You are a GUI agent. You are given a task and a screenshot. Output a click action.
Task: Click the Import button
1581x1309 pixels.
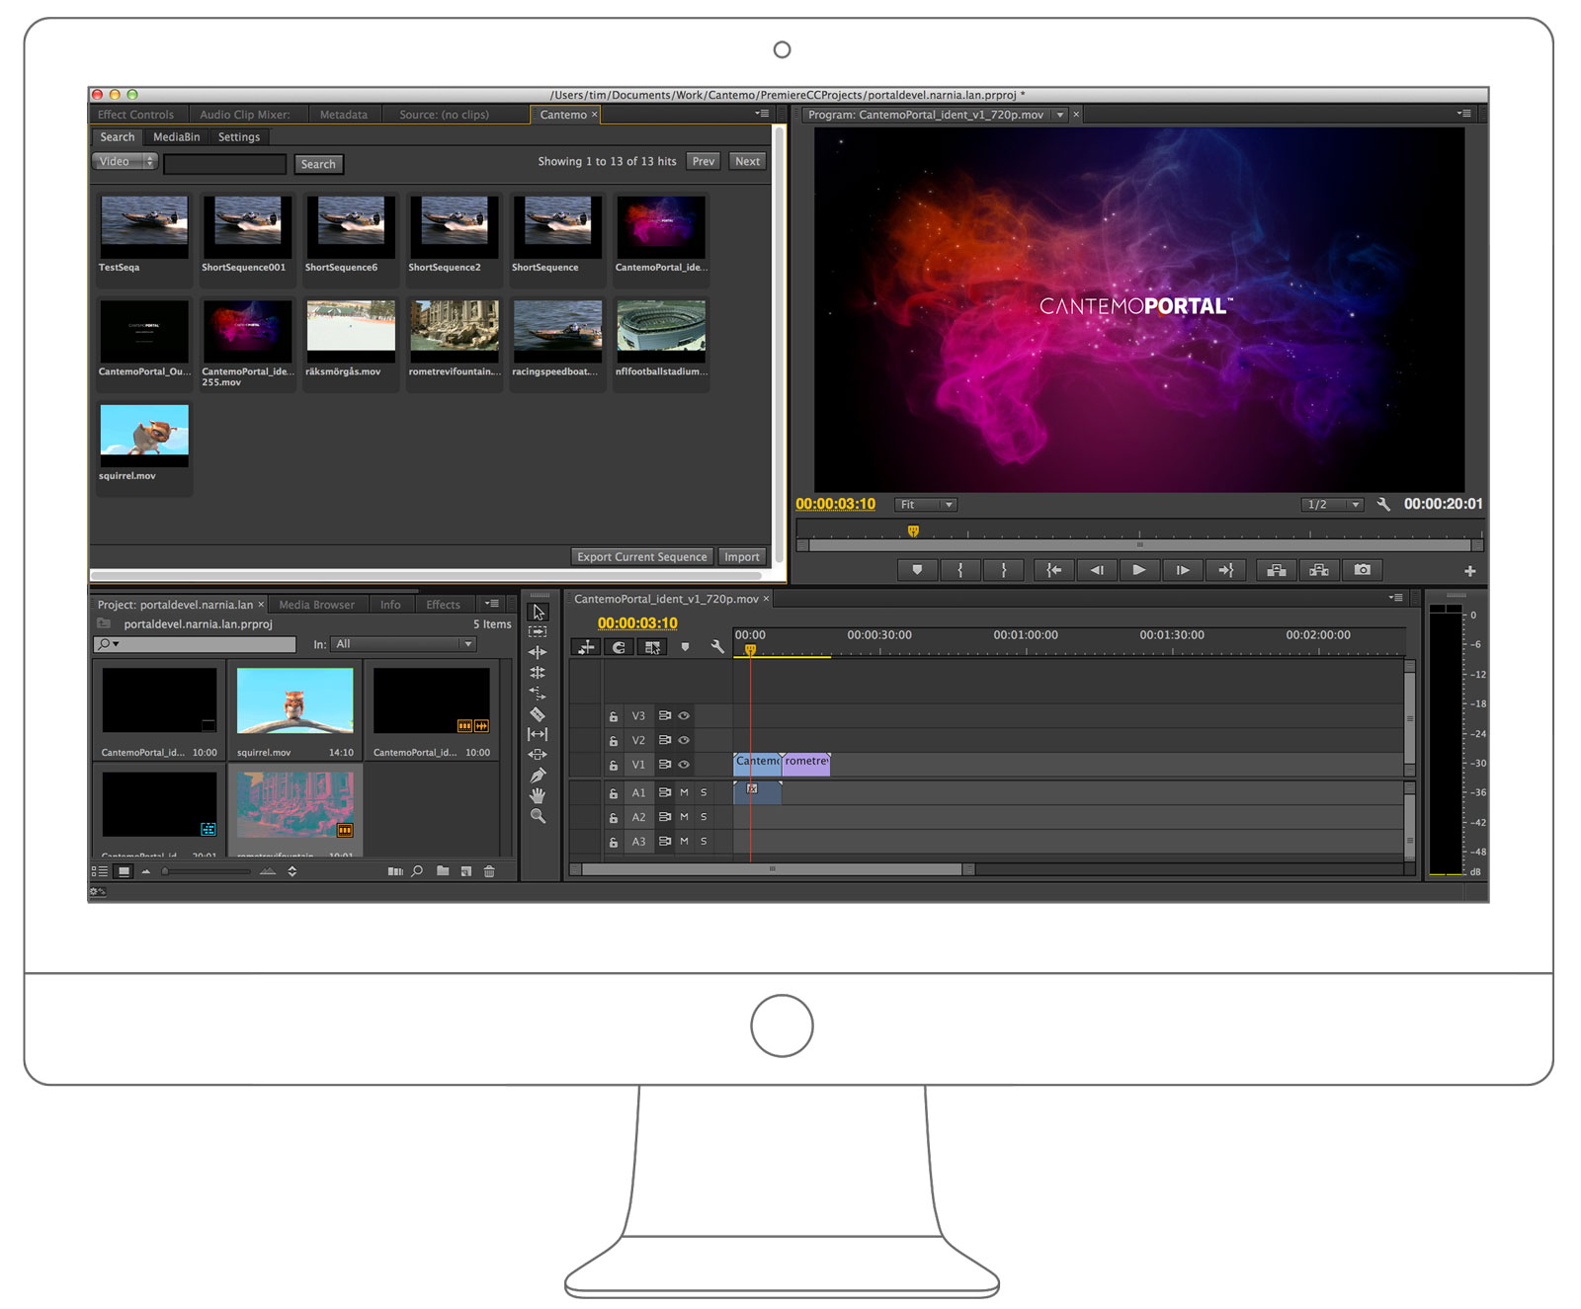[x=742, y=557]
